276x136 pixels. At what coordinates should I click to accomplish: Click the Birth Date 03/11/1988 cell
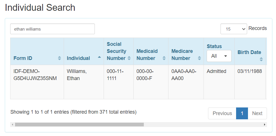point(249,72)
